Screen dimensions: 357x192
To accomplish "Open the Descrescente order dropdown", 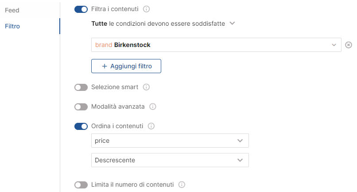I will pyautogui.click(x=240, y=160).
